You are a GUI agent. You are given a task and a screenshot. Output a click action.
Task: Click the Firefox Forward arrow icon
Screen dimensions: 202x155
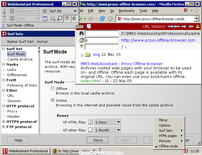coord(91,19)
